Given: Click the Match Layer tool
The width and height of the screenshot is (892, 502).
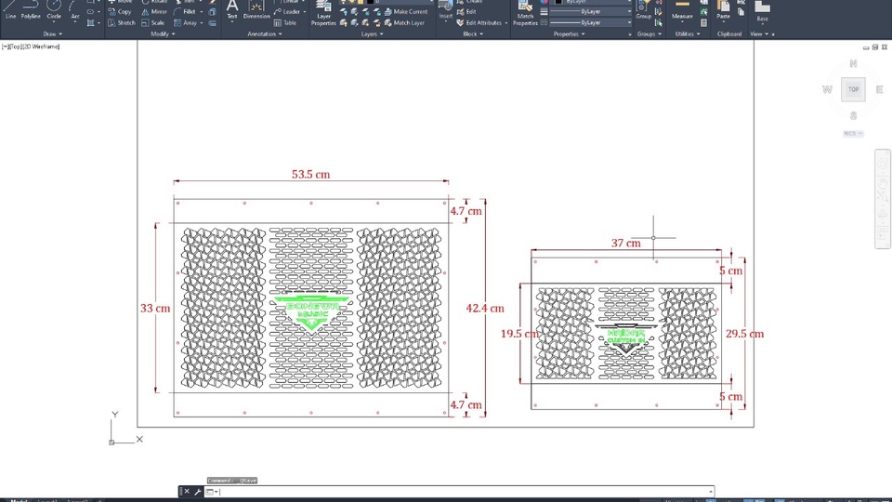Looking at the screenshot, I should [404, 22].
